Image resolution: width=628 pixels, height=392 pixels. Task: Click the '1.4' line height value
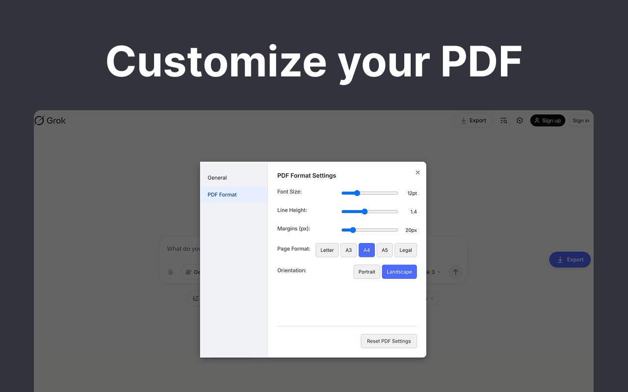coord(414,212)
